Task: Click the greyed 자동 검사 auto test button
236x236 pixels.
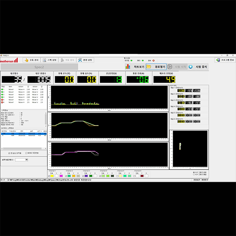Action: pyautogui.click(x=68, y=60)
